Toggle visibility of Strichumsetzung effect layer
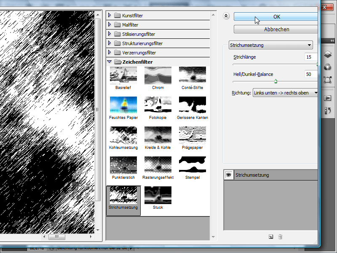Viewport: 337px width, 253px height. point(228,175)
